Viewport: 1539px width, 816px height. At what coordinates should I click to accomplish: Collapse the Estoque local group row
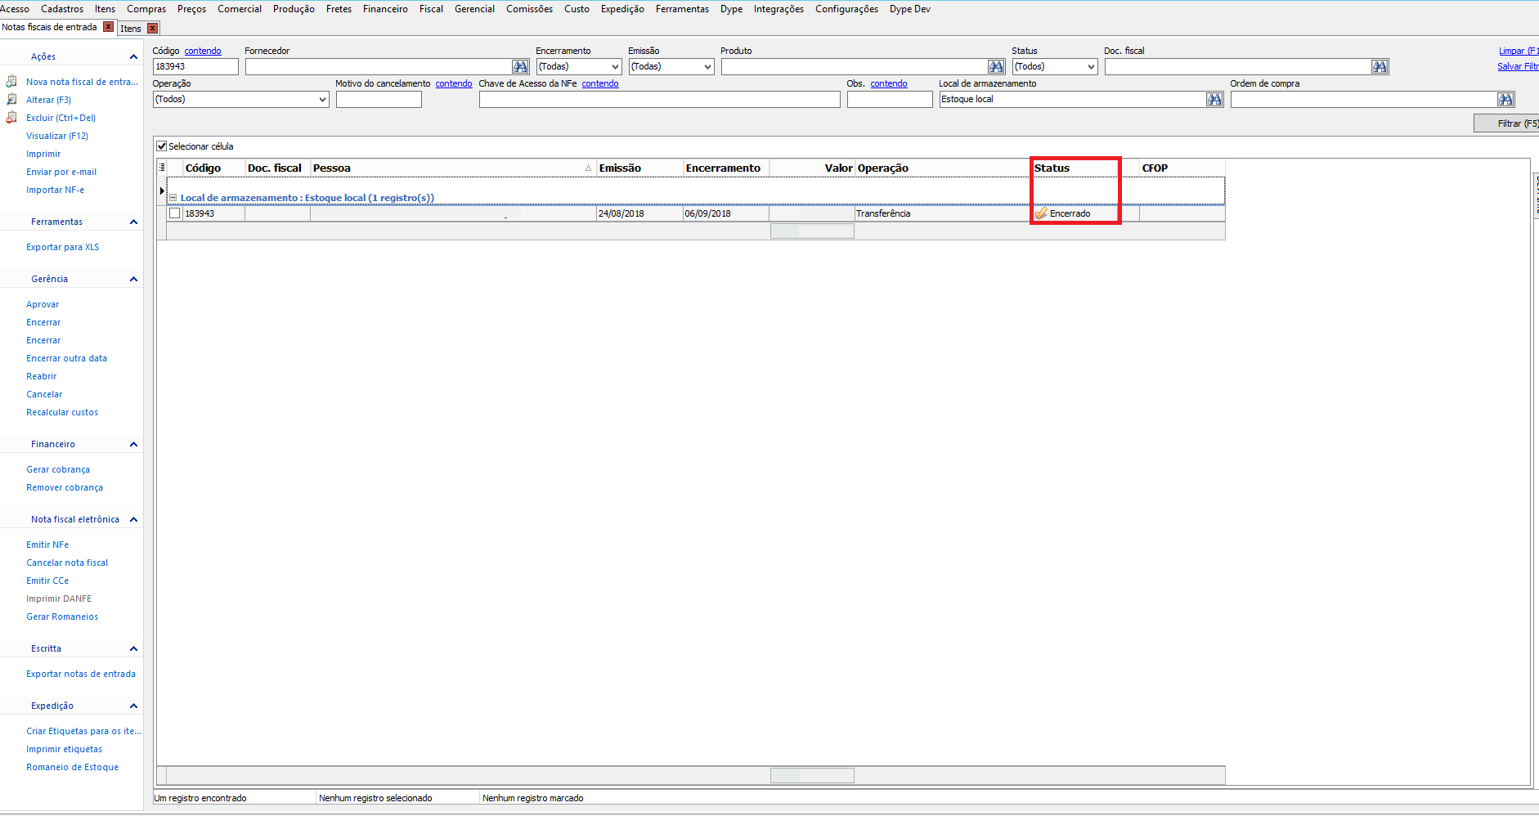coord(173,197)
